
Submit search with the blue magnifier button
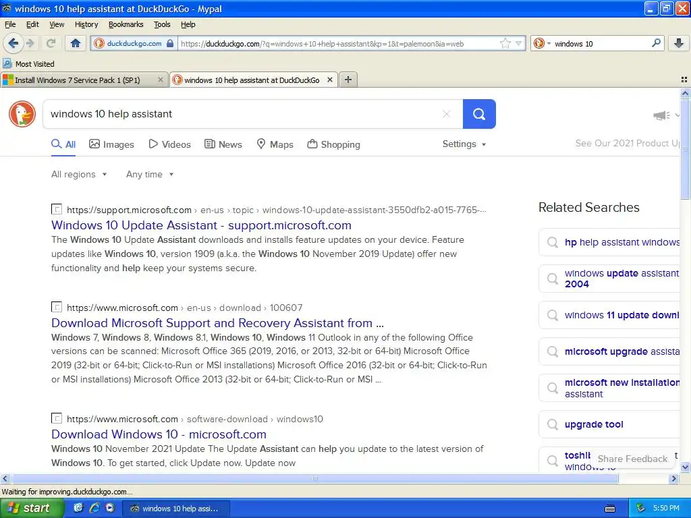pyautogui.click(x=479, y=114)
